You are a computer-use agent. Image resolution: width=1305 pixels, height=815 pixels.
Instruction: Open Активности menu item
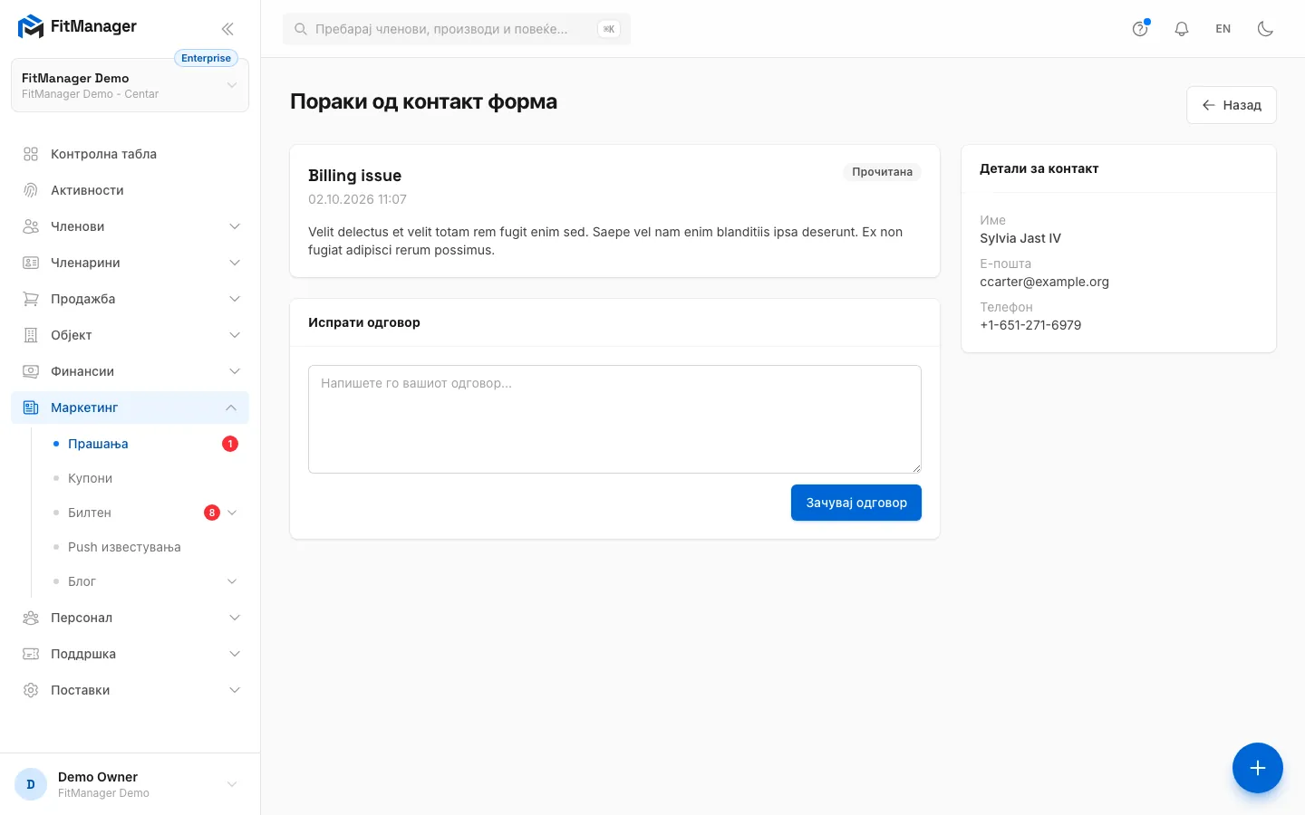click(130, 190)
